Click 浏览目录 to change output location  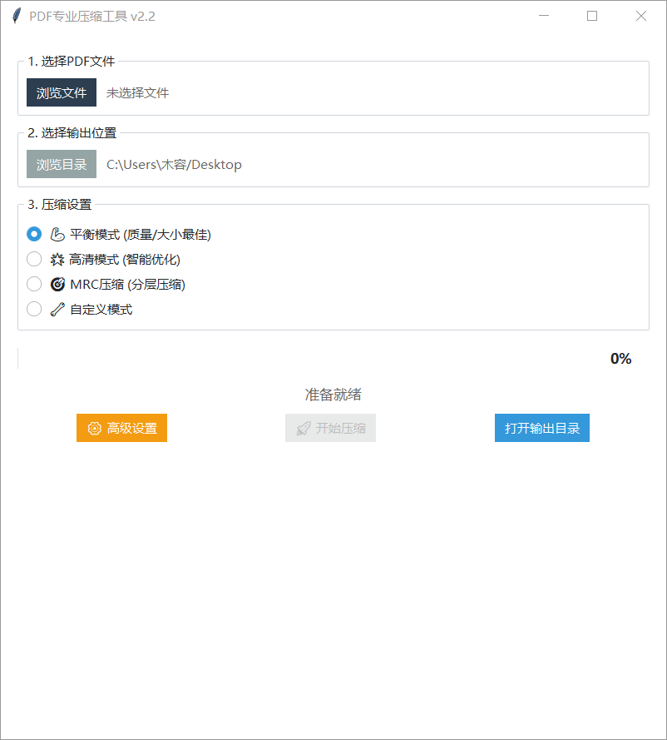(61, 164)
